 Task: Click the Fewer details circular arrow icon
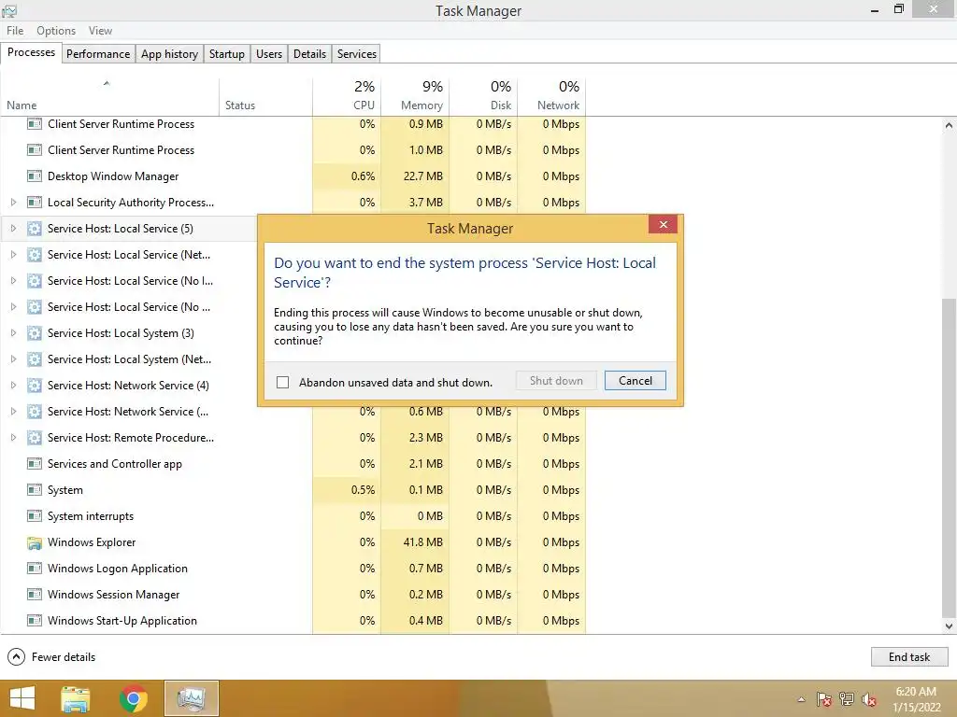click(16, 656)
